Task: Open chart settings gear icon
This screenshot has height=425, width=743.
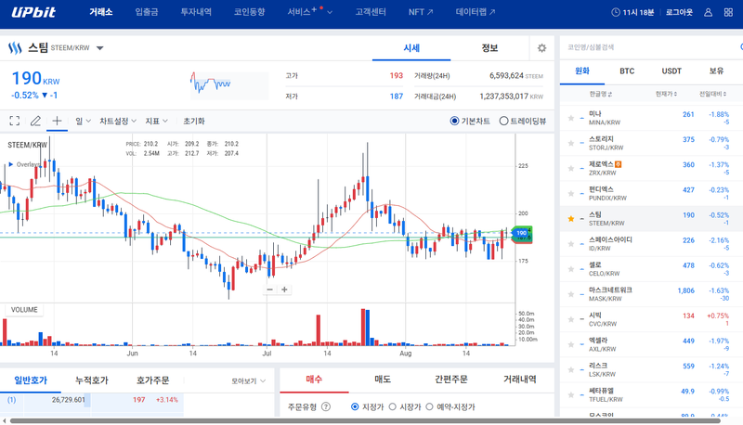Action: 541,48
